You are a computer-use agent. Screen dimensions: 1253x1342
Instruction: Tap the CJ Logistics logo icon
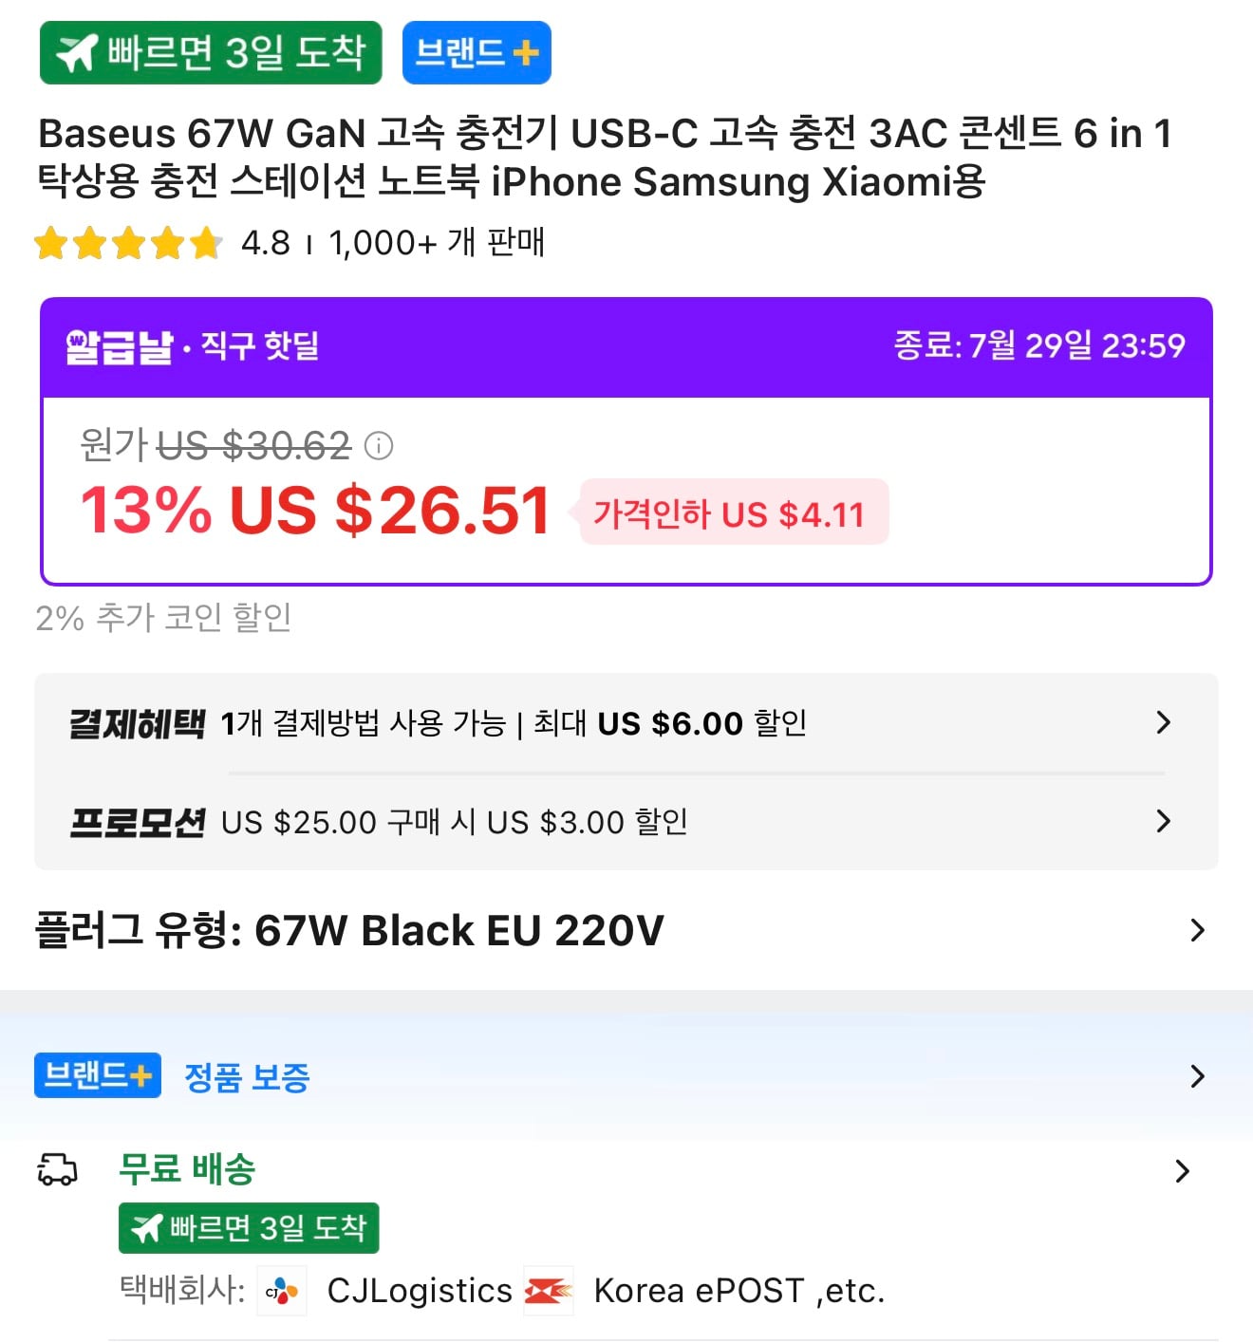pos(282,1291)
